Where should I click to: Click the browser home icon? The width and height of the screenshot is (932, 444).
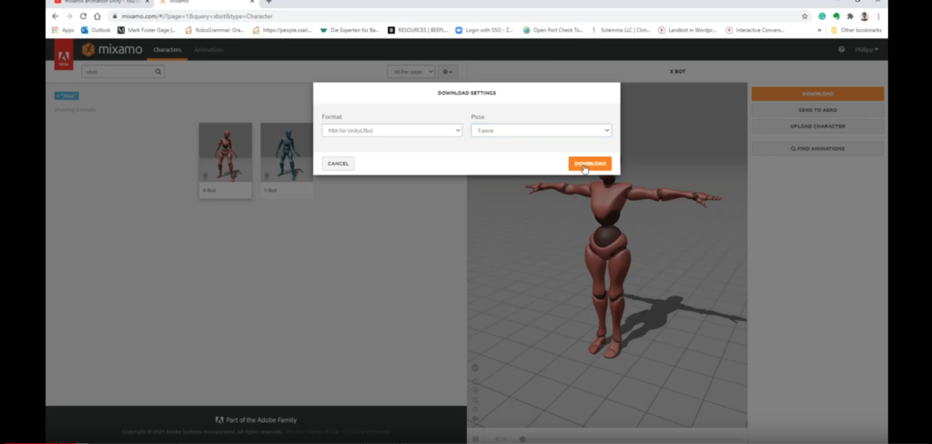[x=99, y=16]
